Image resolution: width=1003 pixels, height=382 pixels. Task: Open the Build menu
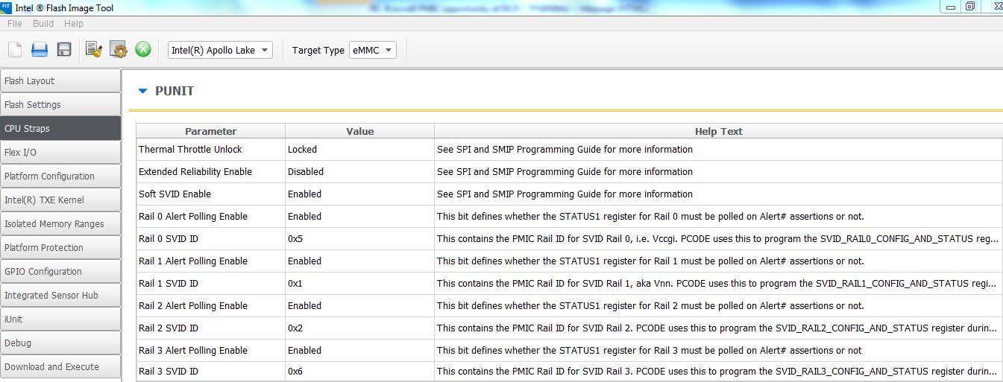coord(43,24)
